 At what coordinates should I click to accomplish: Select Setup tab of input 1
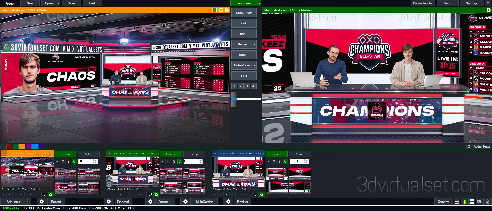click(88, 154)
